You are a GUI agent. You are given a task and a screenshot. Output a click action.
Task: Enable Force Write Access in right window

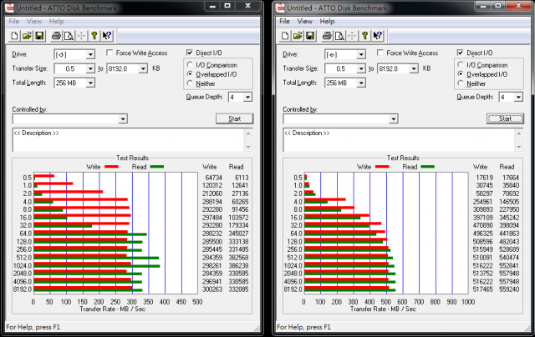[380, 53]
